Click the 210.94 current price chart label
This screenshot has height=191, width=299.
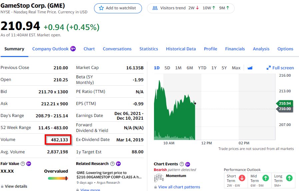pyautogui.click(x=285, y=103)
